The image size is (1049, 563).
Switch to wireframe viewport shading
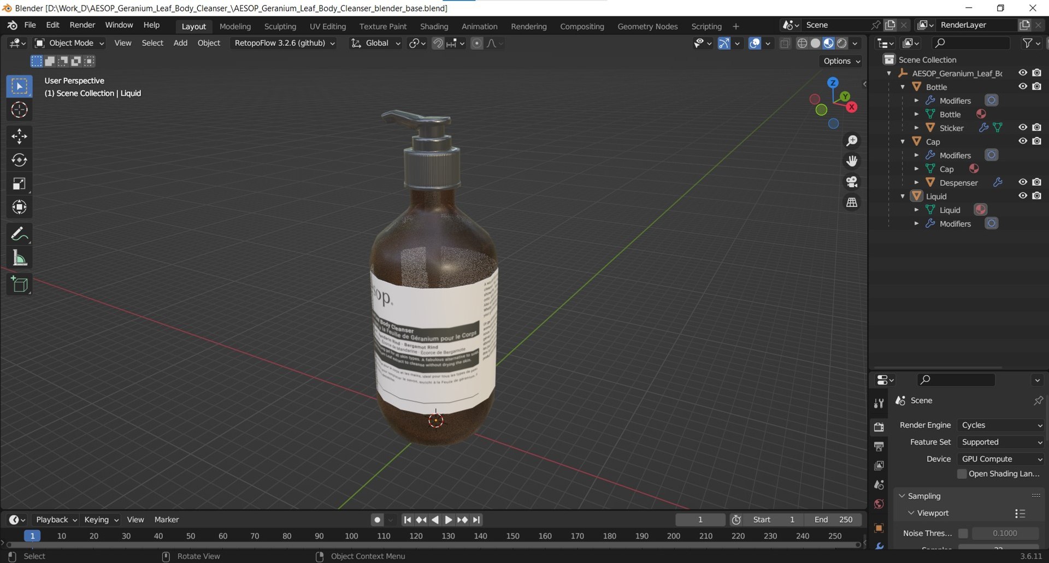[802, 43]
